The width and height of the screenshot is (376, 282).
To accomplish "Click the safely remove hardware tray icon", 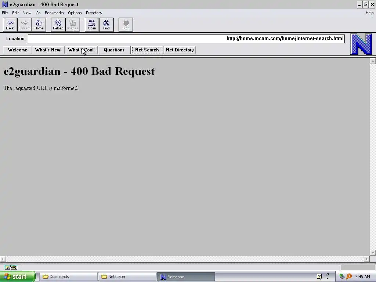I will (342, 276).
